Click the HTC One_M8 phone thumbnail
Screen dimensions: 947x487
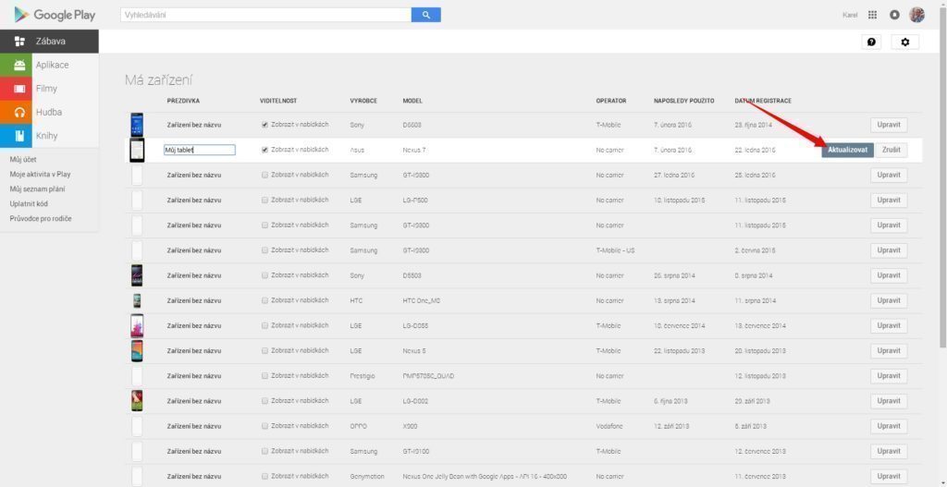pyautogui.click(x=137, y=300)
